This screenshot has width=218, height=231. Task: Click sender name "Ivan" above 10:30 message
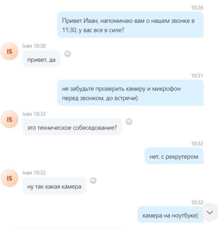coord(27,46)
